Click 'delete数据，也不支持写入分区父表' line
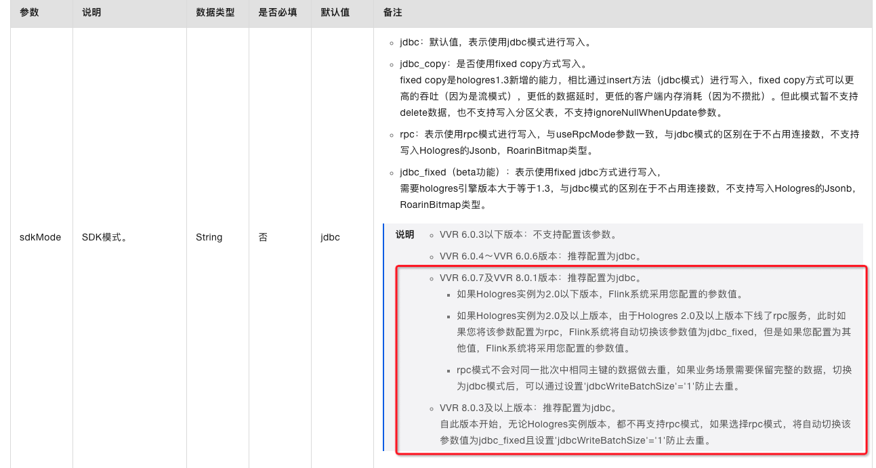 click(x=561, y=112)
